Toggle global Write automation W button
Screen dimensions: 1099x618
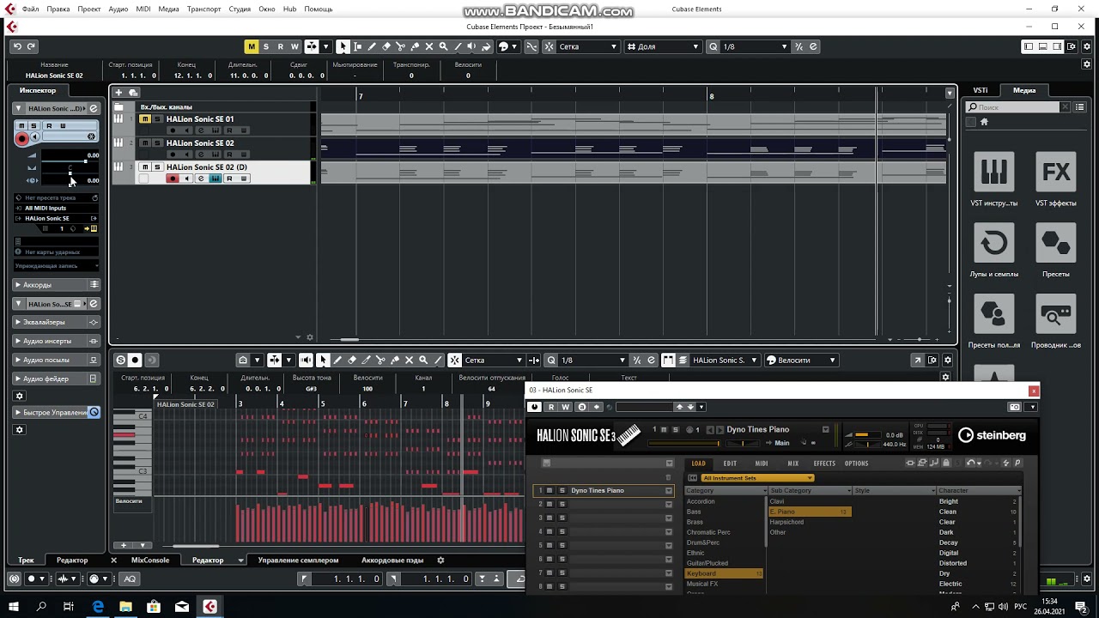point(294,46)
